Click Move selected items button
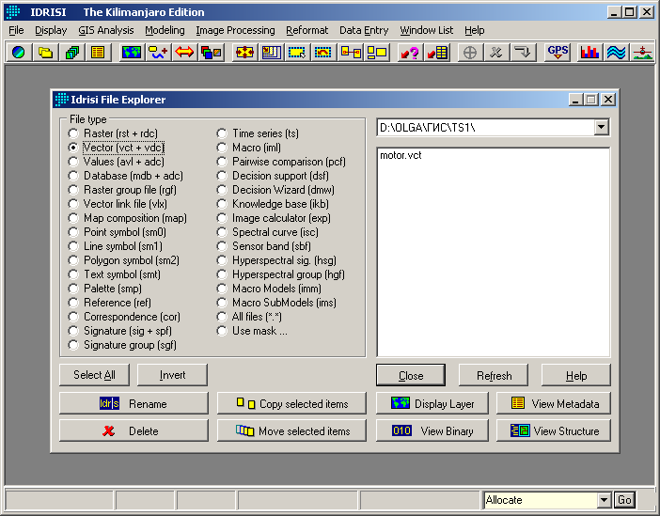 [x=291, y=430]
